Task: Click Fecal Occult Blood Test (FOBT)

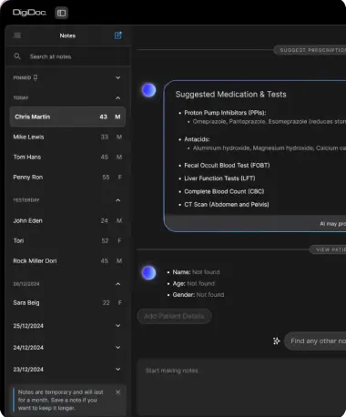Action: pos(227,166)
